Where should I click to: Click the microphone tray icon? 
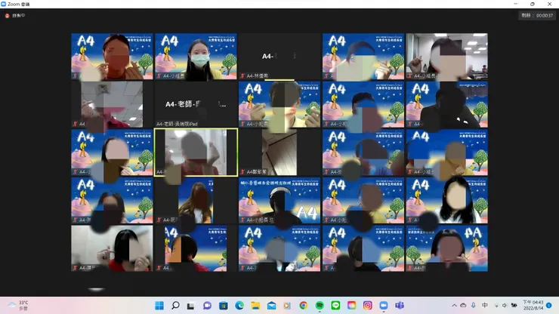tap(473, 306)
